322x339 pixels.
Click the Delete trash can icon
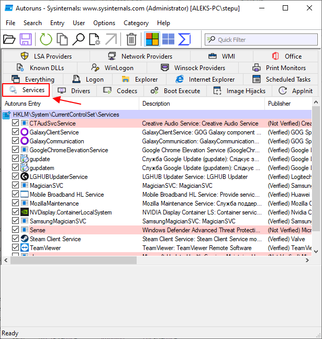(131, 39)
